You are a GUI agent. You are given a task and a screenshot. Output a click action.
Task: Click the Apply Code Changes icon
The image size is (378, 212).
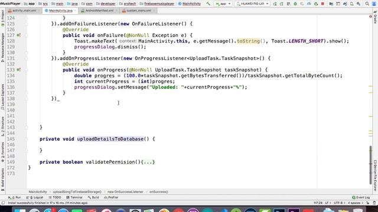[x=288, y=4]
